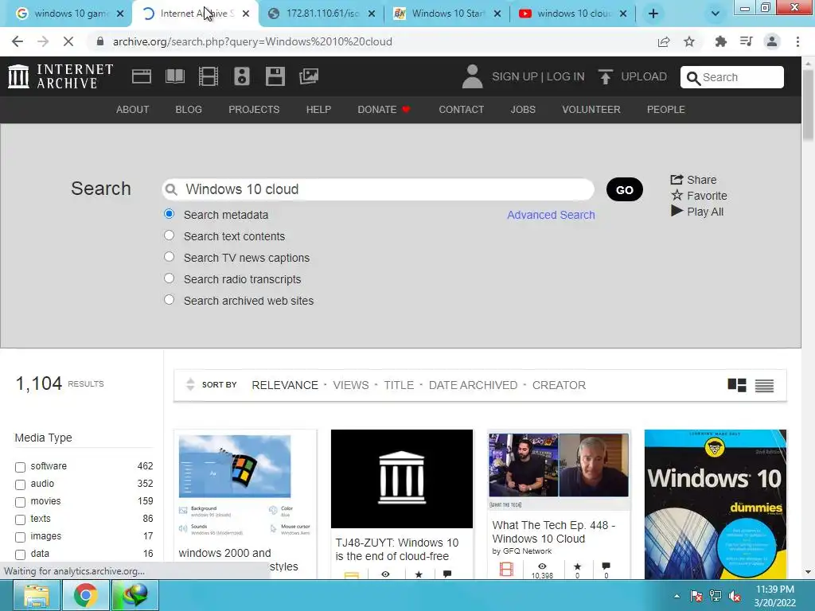
Task: Click the user avatar icon
Action: tap(472, 76)
